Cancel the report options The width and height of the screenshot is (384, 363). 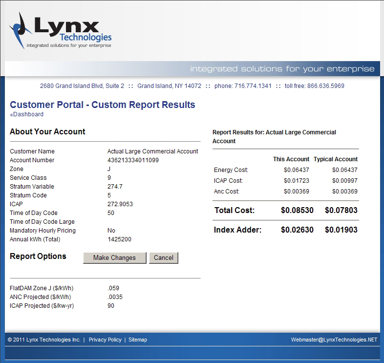coord(164,258)
